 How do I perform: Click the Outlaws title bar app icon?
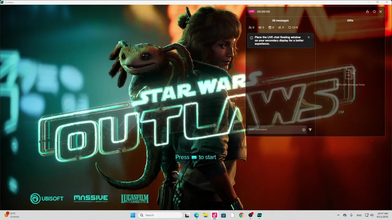pos(2,2)
